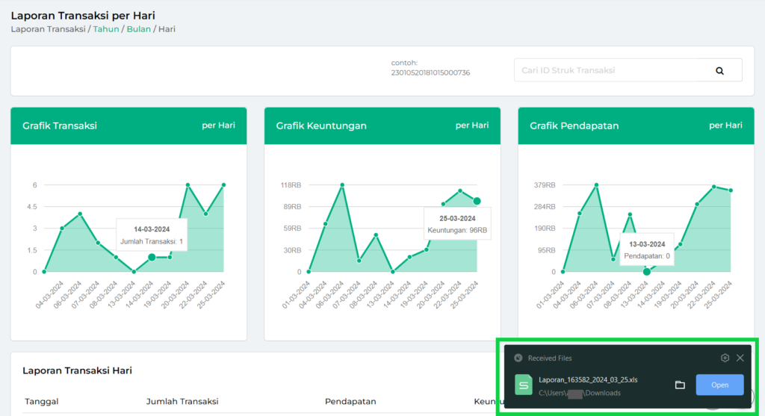The image size is (765, 416).
Task: Close the Received Files popup
Action: point(740,358)
